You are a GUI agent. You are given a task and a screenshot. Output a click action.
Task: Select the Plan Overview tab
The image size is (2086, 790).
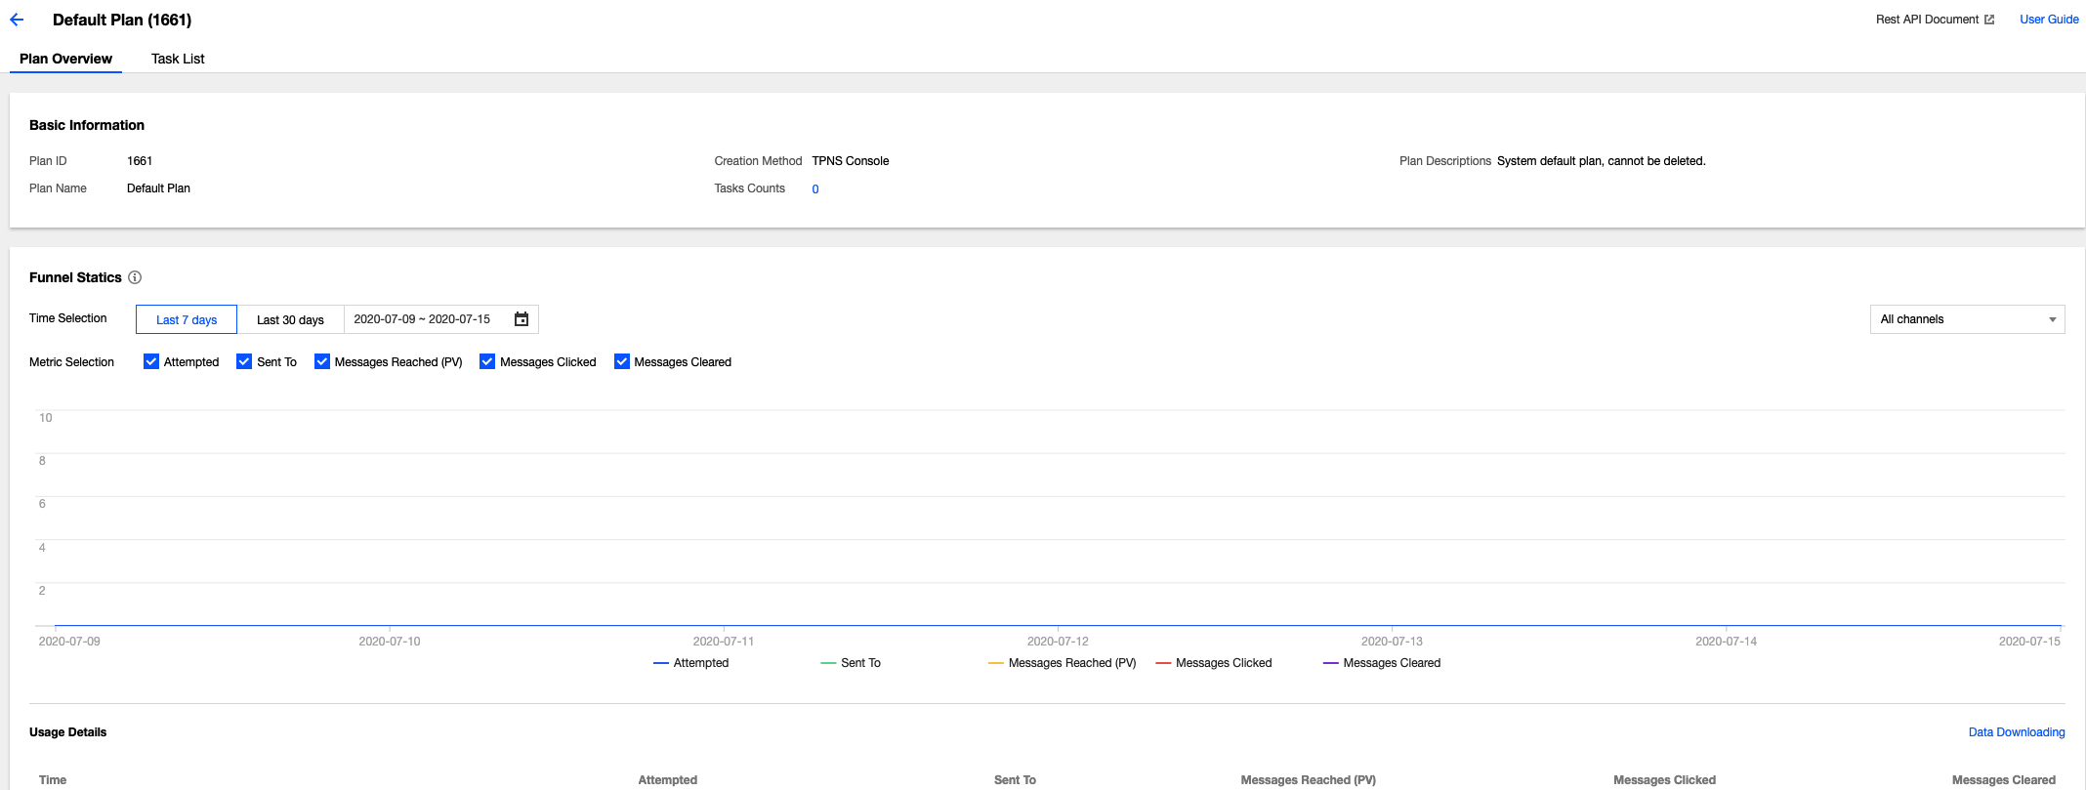(65, 59)
